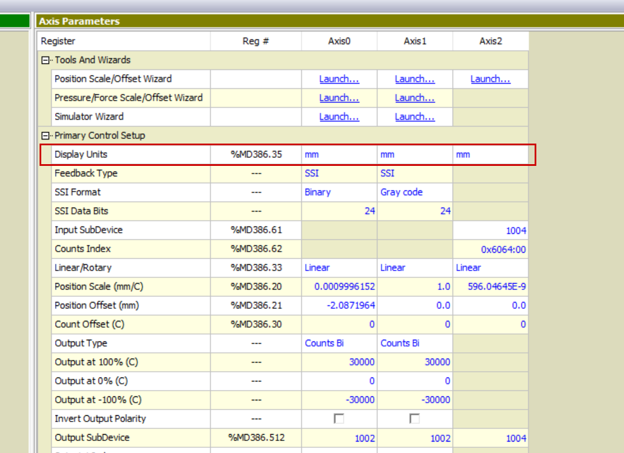Launch Simulator Wizard for Axis0

pos(339,117)
